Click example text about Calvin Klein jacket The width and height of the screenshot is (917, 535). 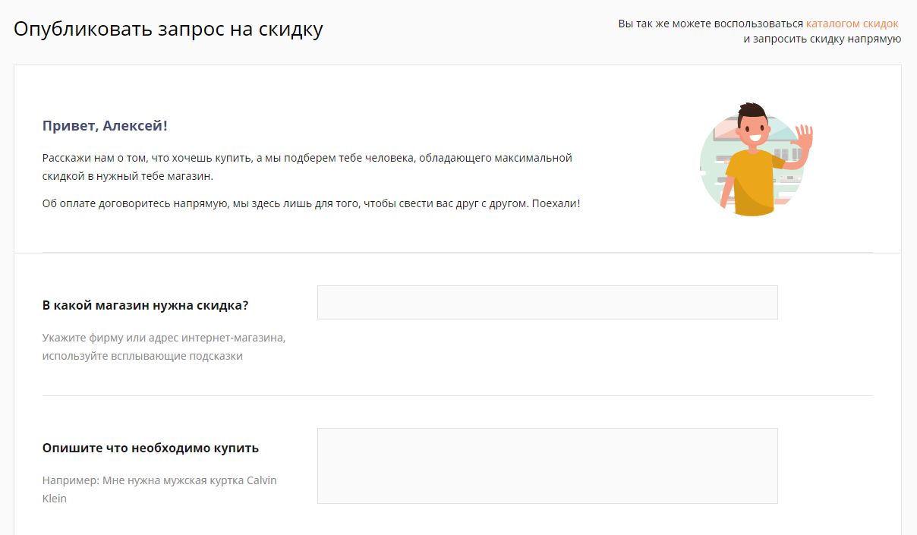(159, 489)
